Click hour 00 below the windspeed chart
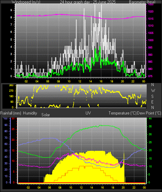Viewport: 162px width, 192px height. (144, 81)
